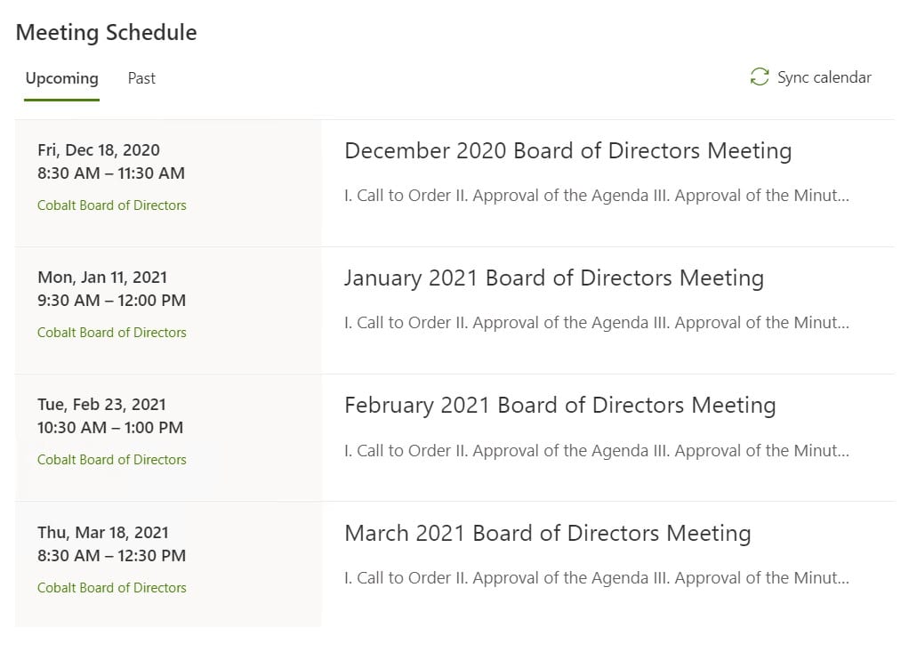Click the Sync calendar text label
Screen dimensions: 909x660
824,77
